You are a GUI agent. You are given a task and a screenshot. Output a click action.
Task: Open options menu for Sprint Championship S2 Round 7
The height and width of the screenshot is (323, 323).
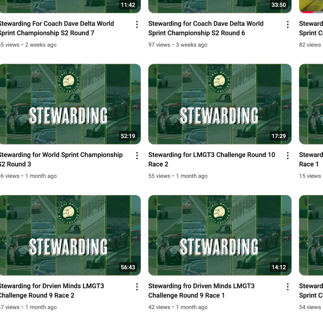pos(137,25)
